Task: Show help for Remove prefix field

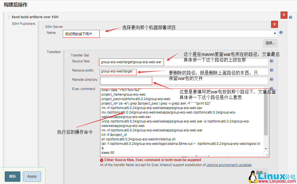Action: pos(271,70)
